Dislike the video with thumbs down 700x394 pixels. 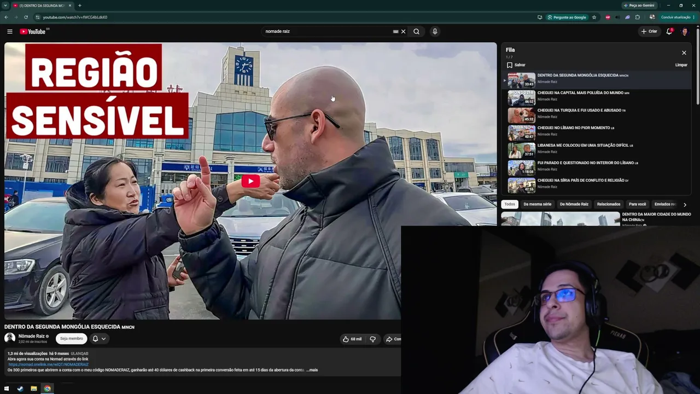coord(373,339)
